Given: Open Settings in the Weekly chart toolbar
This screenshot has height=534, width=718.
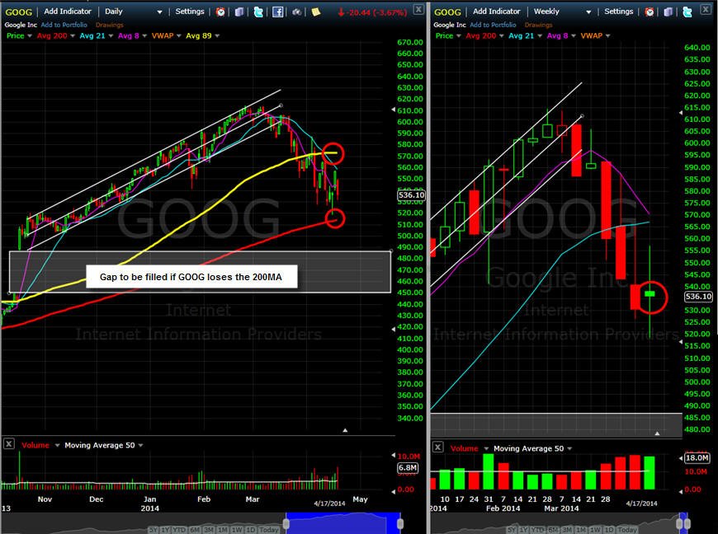Looking at the screenshot, I should pyautogui.click(x=619, y=12).
